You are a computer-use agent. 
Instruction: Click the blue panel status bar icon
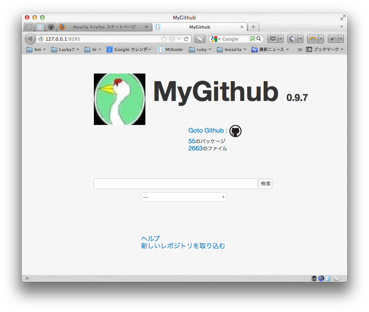pos(328,278)
